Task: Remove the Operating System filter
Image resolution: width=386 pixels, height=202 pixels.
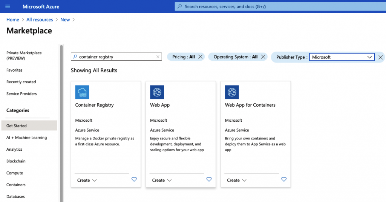Action: pyautogui.click(x=263, y=57)
